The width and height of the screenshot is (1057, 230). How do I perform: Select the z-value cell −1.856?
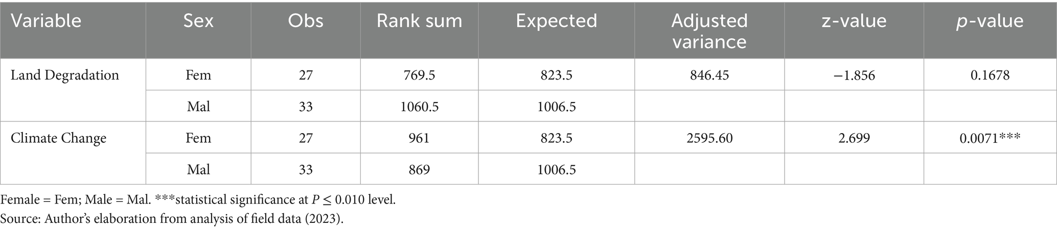pos(854,75)
